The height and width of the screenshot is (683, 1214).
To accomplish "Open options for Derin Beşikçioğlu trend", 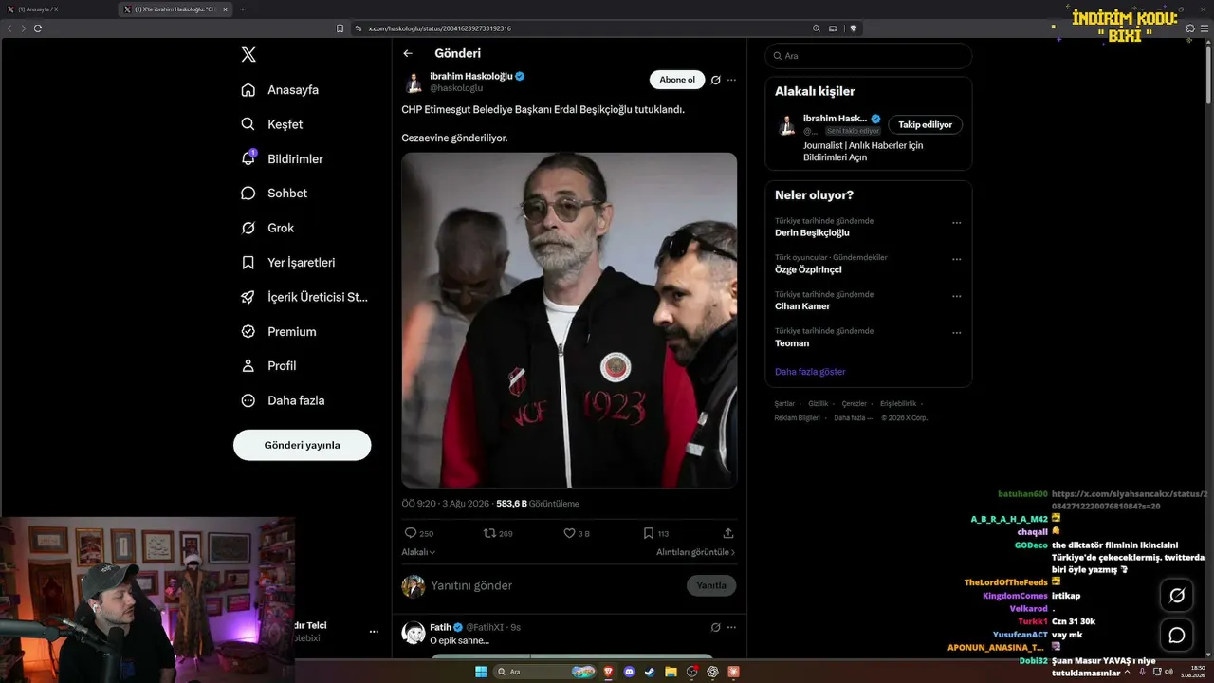I will coord(956,223).
